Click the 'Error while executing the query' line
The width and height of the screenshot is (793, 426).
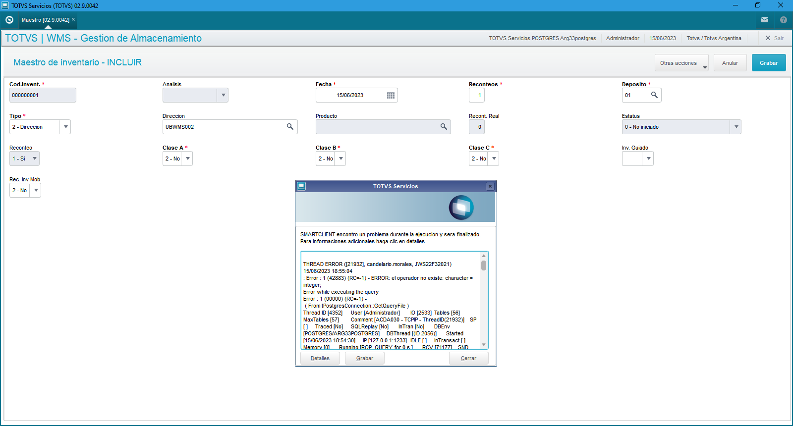tap(341, 292)
